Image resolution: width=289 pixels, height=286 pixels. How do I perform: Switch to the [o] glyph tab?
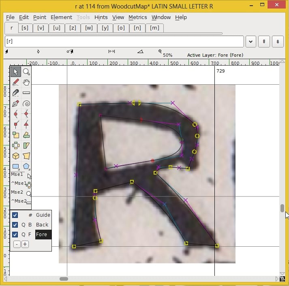click(x=121, y=28)
